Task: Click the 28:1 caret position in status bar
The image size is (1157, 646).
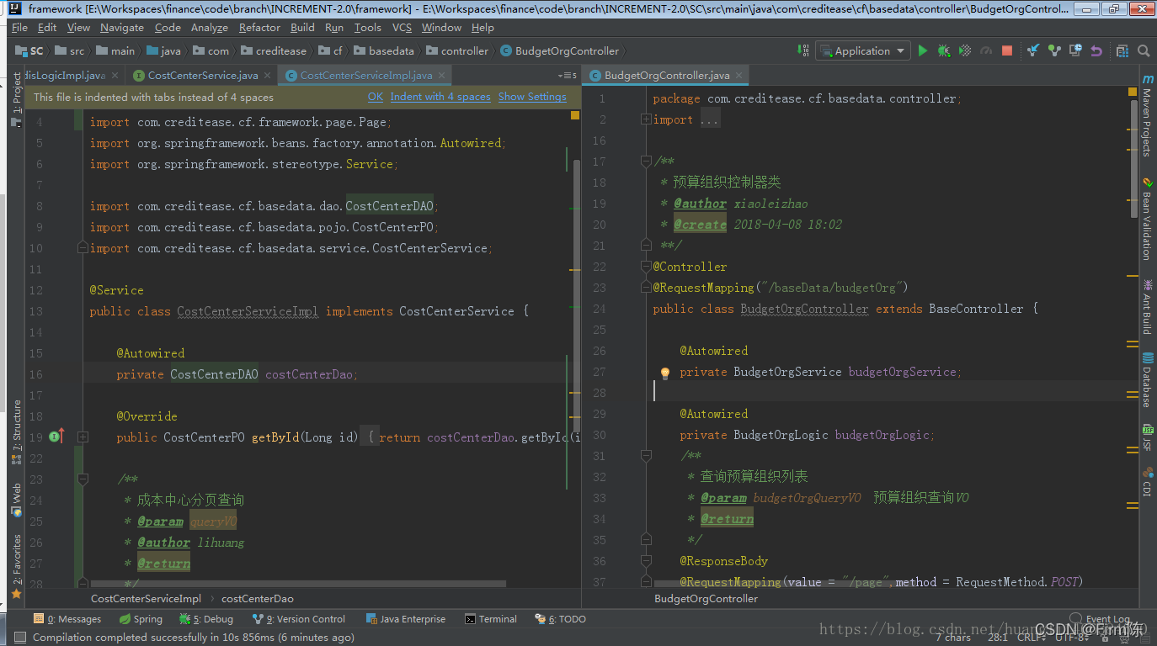Action: click(x=997, y=638)
